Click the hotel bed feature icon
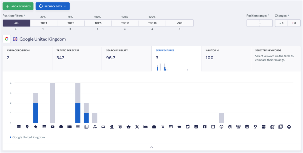 (x=146, y=127)
